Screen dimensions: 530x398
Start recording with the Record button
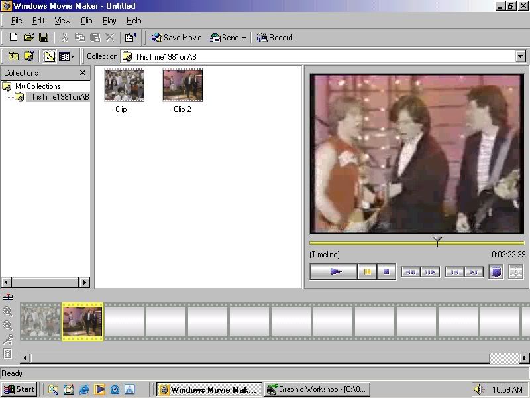(x=274, y=38)
